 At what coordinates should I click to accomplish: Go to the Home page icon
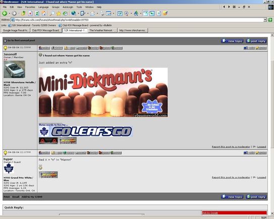[x=44, y=14]
